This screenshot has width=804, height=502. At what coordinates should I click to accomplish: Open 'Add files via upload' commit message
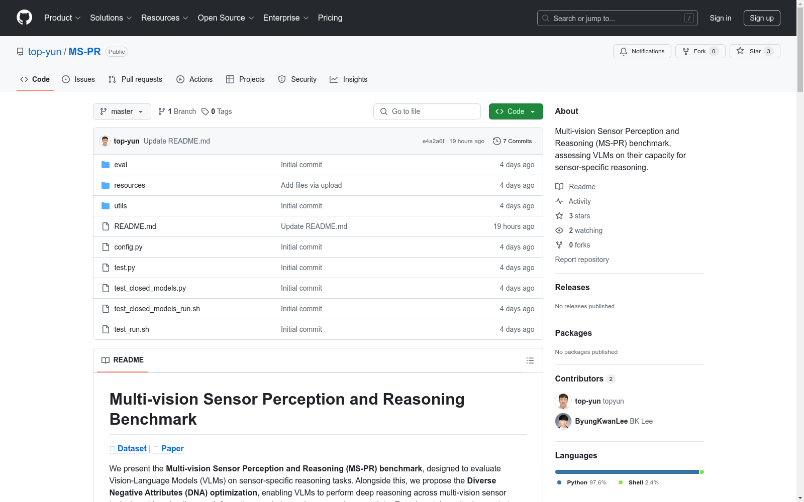(312, 185)
